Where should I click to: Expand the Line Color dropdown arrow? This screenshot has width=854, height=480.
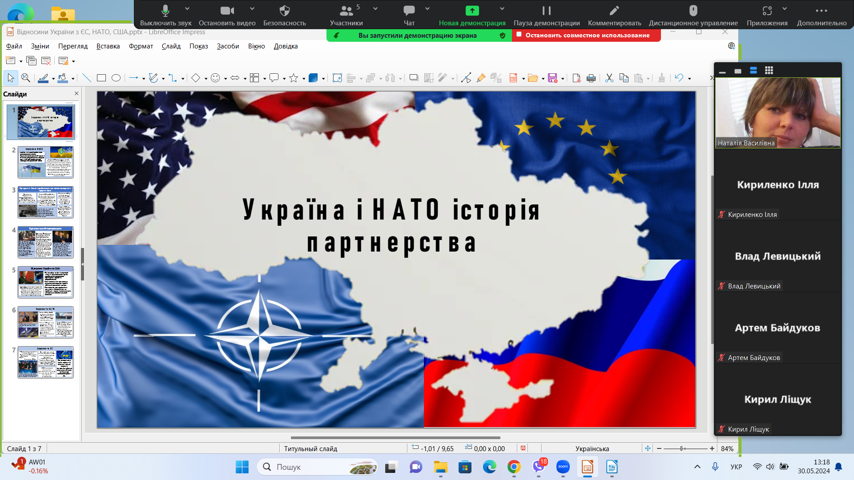53,79
